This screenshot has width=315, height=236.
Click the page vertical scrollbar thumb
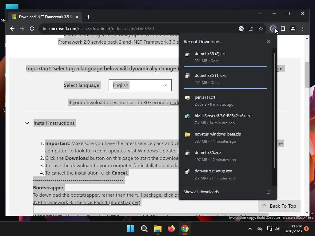307,75
